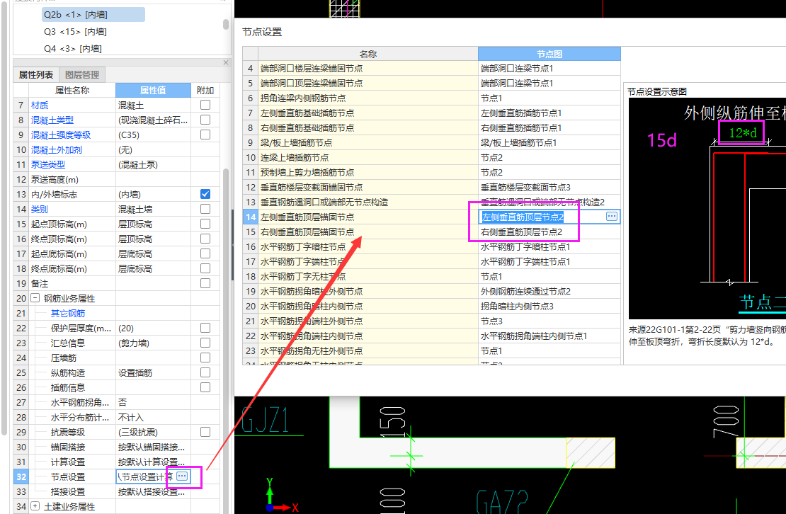Screen dimensions: 786x514
Task: Click property value (C35)
Action: (154, 135)
